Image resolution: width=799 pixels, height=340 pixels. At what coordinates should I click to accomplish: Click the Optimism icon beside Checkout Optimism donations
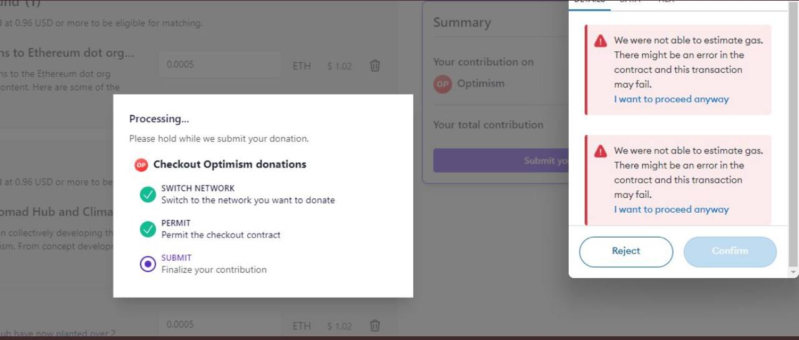click(x=141, y=165)
